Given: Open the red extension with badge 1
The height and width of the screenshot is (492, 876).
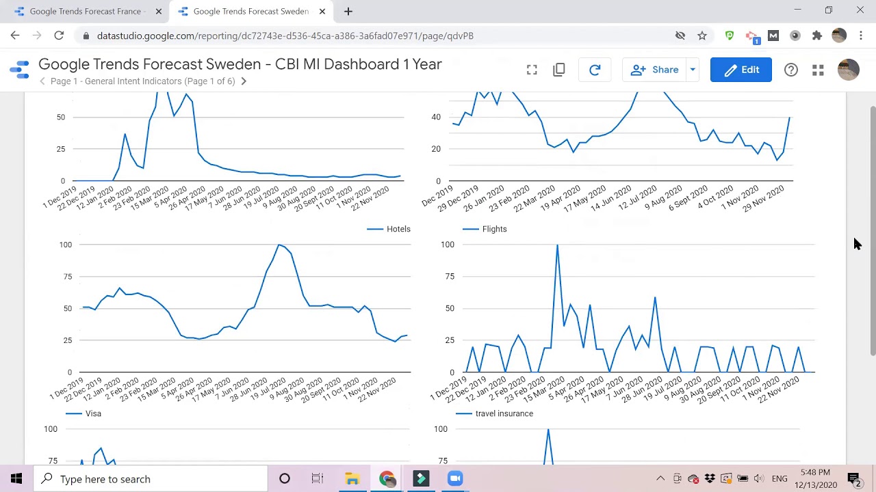Looking at the screenshot, I should point(752,36).
